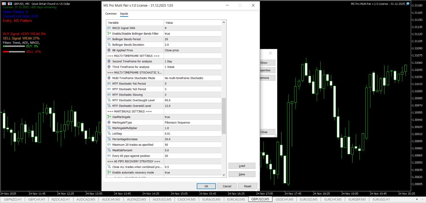Edit the MaxRiskPercent value 5.0

point(192,150)
